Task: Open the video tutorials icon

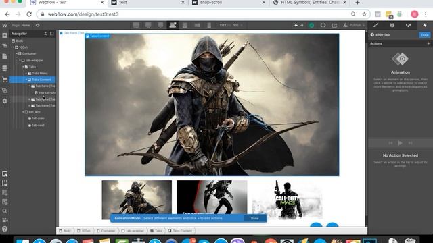Action: [5, 220]
